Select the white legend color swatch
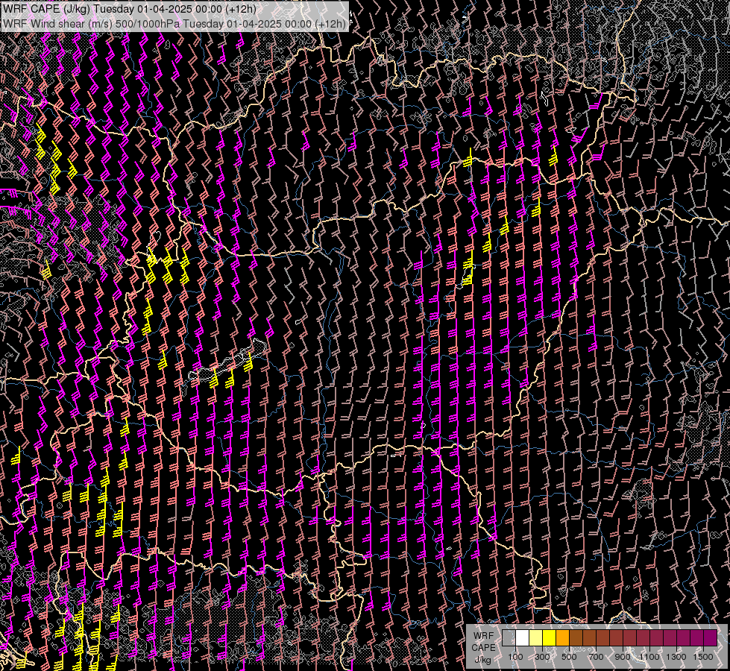The width and height of the screenshot is (730, 671). (x=523, y=638)
